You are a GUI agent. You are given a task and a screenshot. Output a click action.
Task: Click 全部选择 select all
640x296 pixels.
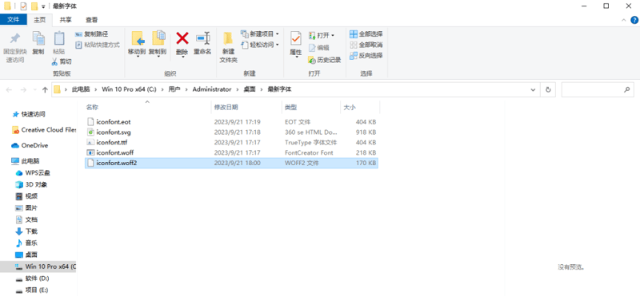click(x=366, y=34)
